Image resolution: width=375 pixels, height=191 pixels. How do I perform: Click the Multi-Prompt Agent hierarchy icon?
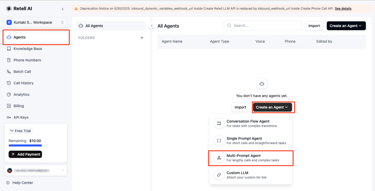pos(219,158)
